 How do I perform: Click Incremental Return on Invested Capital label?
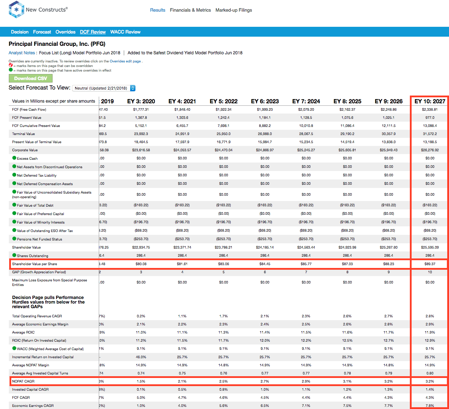[x=43, y=357]
